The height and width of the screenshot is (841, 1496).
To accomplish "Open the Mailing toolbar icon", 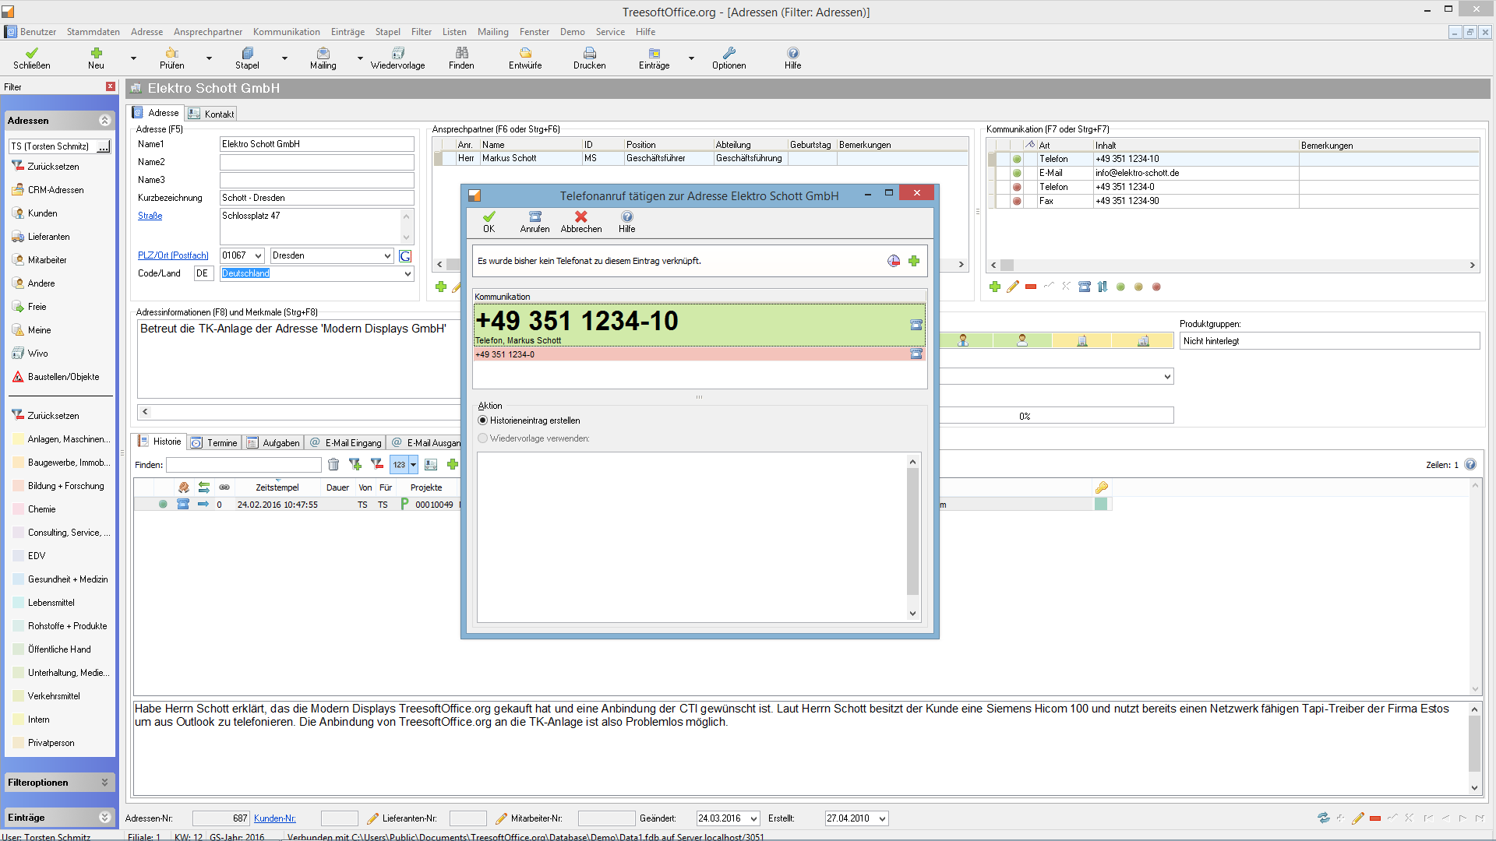I will pyautogui.click(x=323, y=54).
